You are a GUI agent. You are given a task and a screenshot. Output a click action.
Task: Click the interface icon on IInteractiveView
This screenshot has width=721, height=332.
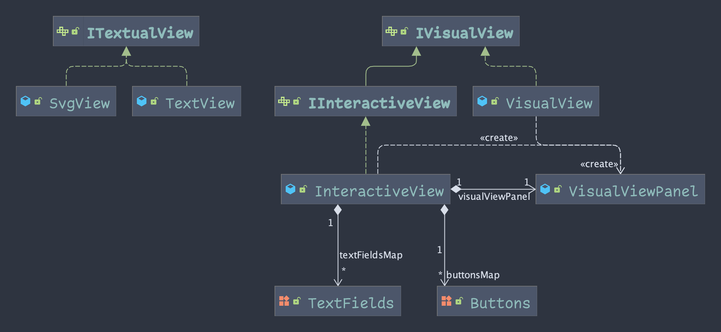pos(284,101)
